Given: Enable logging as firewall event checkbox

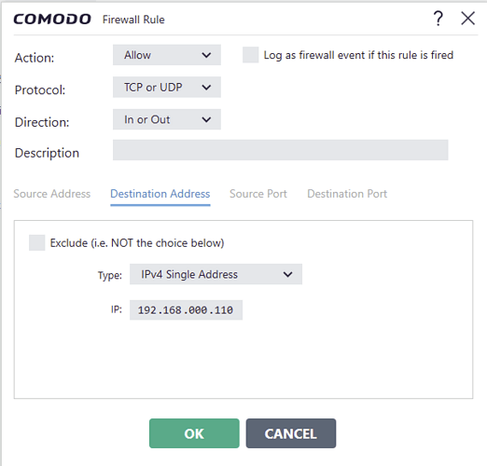Looking at the screenshot, I should [251, 55].
